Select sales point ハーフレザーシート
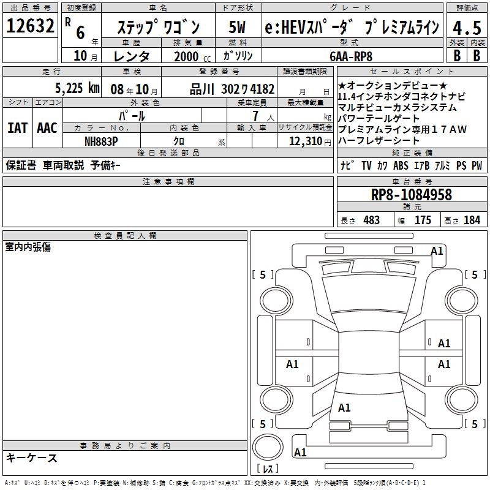This screenshot has height=490, width=490. pyautogui.click(x=379, y=140)
